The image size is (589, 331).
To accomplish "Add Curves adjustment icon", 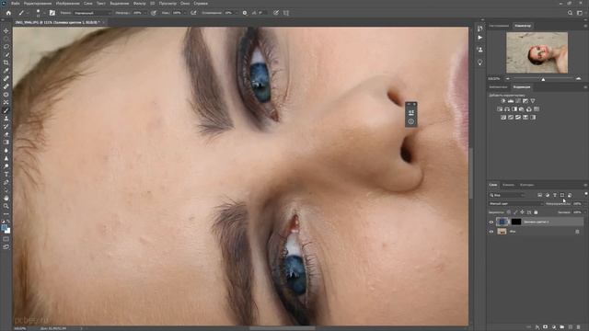I will [x=518, y=101].
